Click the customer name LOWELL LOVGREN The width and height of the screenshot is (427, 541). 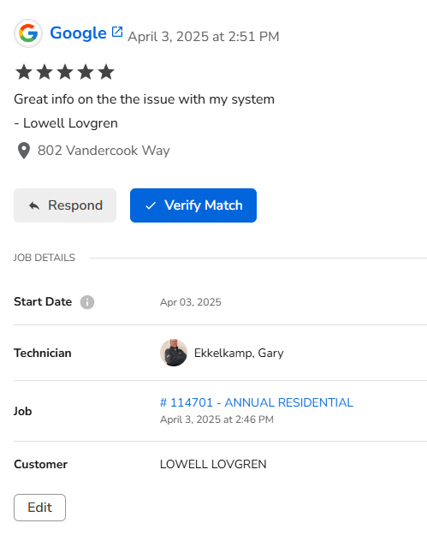click(x=213, y=465)
